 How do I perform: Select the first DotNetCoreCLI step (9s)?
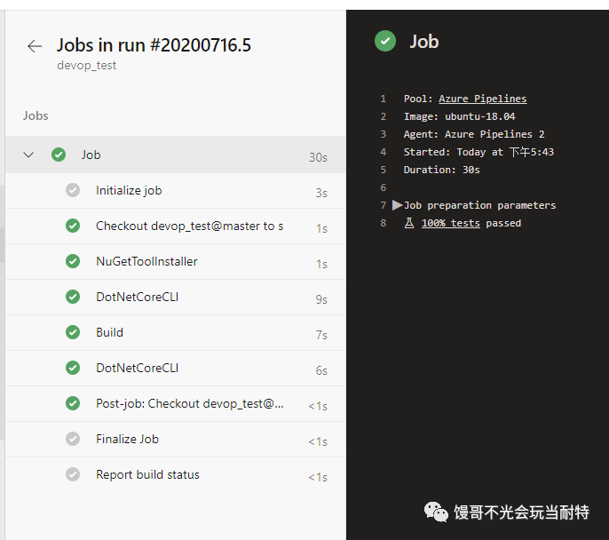(176, 298)
